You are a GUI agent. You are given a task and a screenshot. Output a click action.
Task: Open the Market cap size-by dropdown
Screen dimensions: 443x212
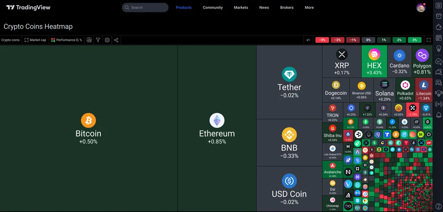click(x=35, y=40)
